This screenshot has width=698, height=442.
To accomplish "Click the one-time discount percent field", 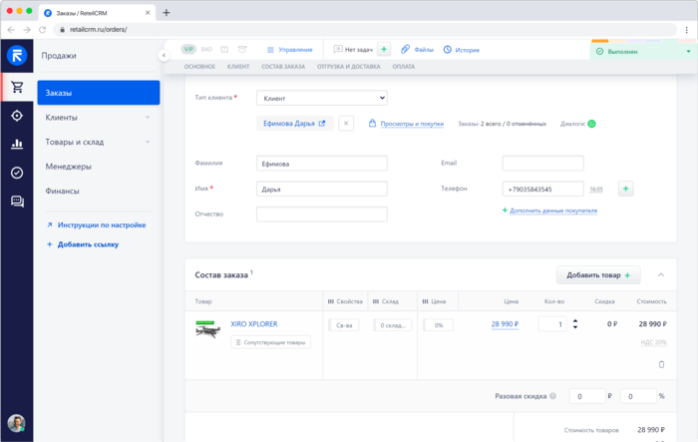I will (638, 396).
